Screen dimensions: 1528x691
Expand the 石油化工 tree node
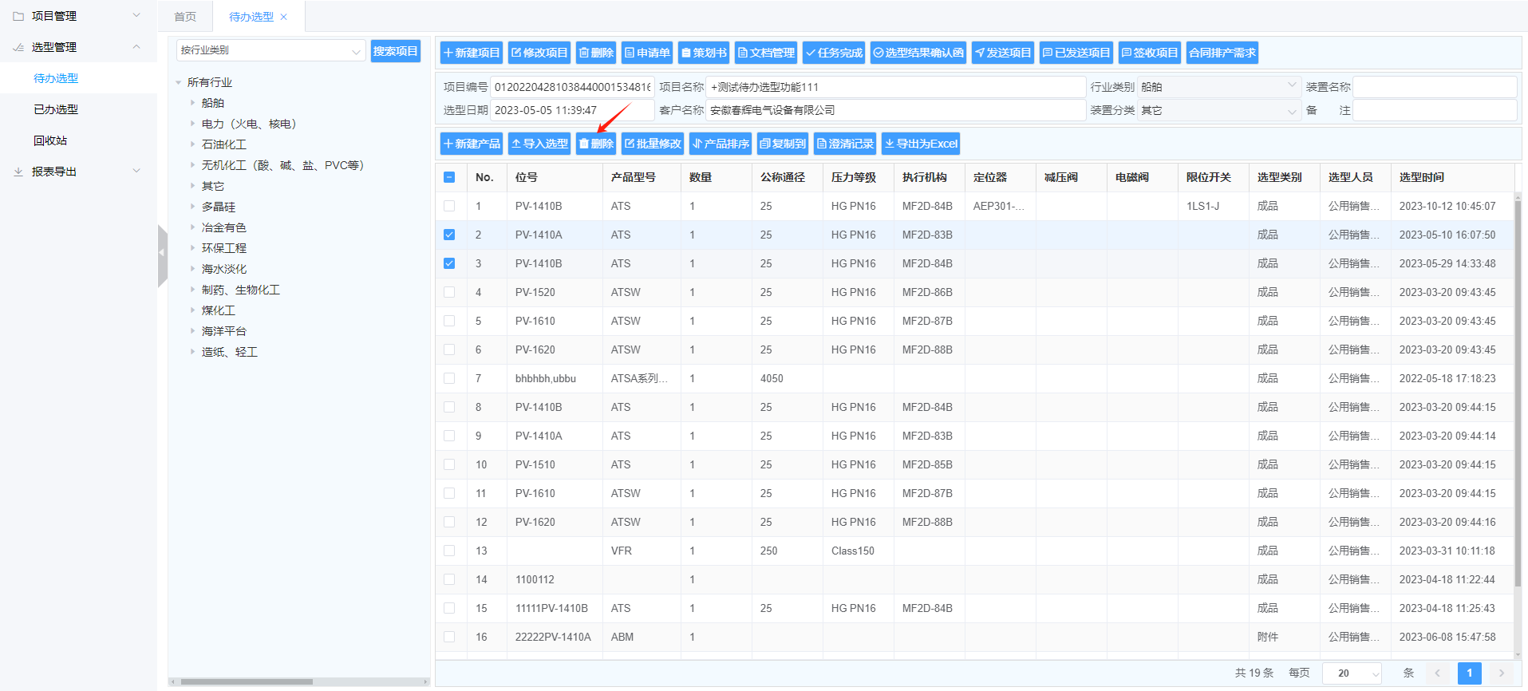(x=192, y=144)
